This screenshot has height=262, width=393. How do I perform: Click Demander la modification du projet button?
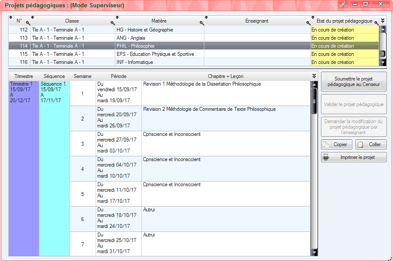click(x=354, y=127)
